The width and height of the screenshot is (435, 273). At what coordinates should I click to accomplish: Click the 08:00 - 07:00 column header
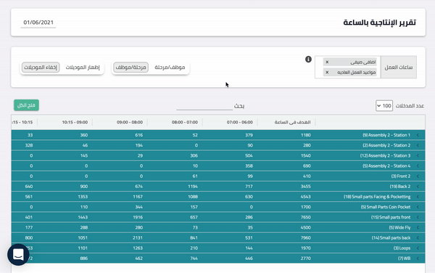coord(185,122)
